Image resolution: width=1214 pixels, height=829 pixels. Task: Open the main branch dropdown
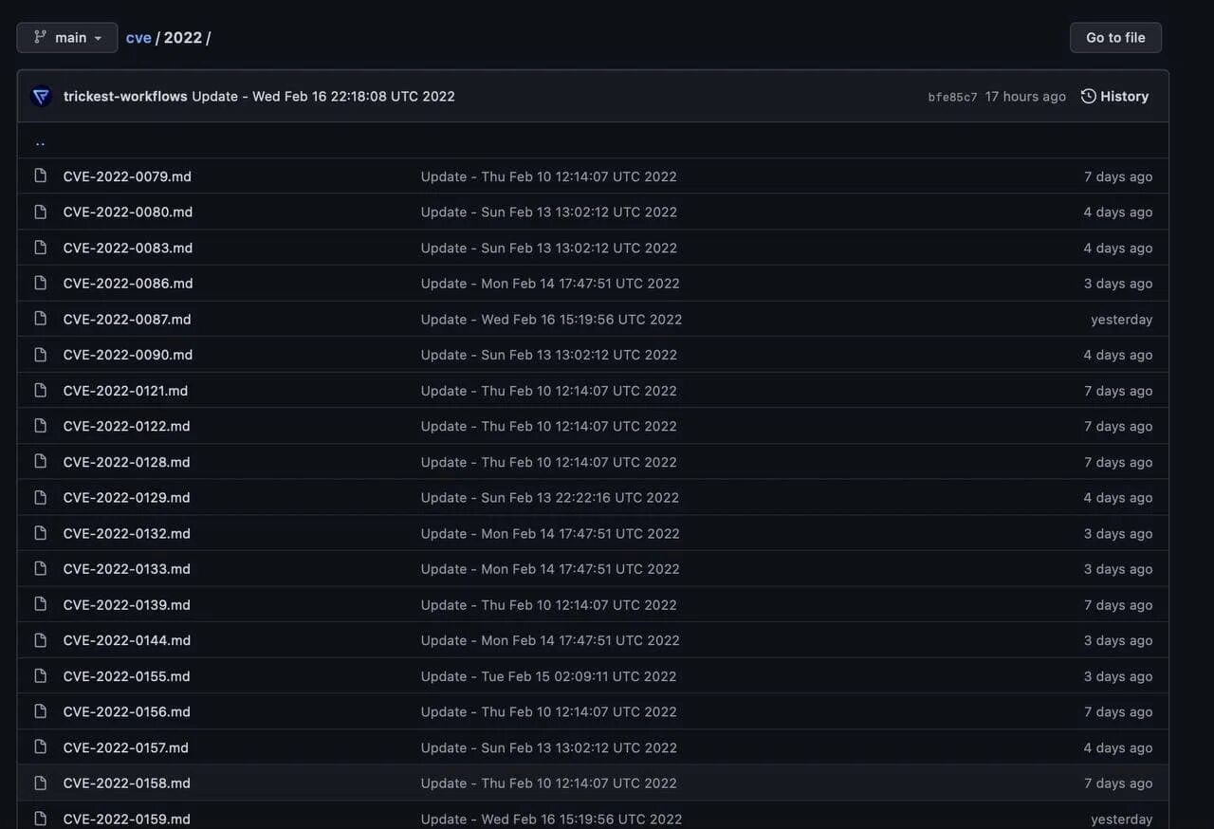click(x=67, y=38)
